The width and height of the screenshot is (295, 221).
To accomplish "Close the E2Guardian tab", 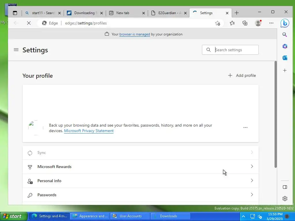I will pos(185,13).
